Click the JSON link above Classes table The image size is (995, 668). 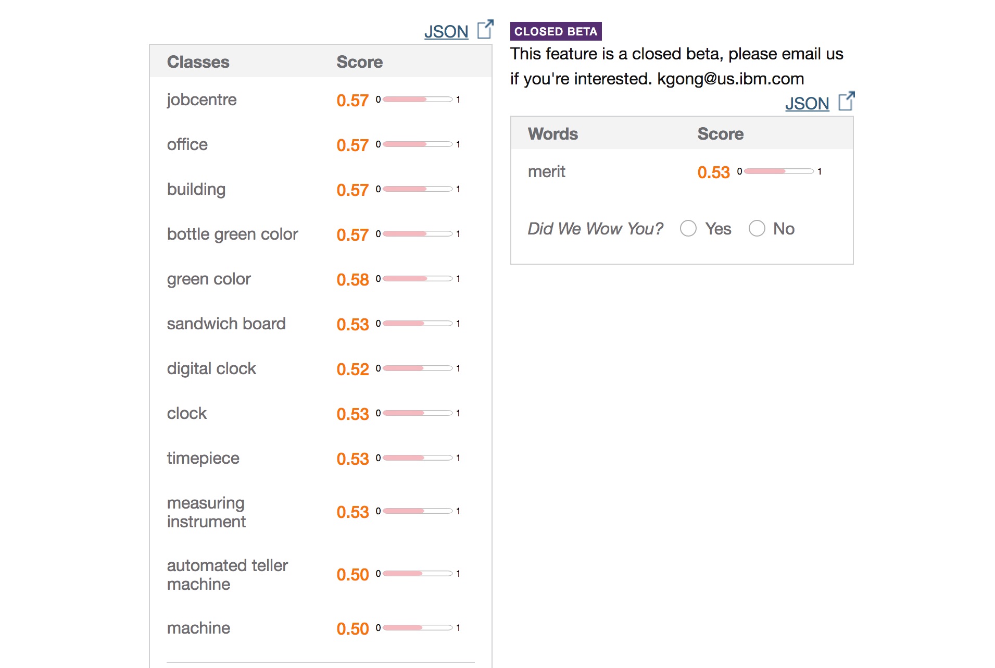point(446,32)
